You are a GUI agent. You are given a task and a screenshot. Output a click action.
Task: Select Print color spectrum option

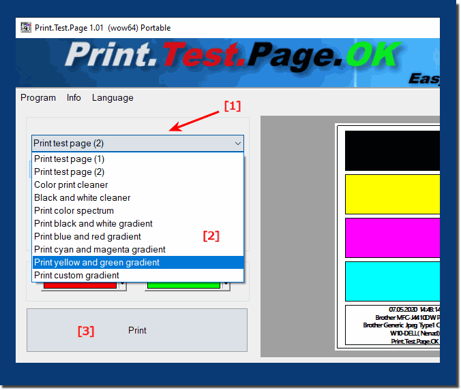tap(138, 210)
